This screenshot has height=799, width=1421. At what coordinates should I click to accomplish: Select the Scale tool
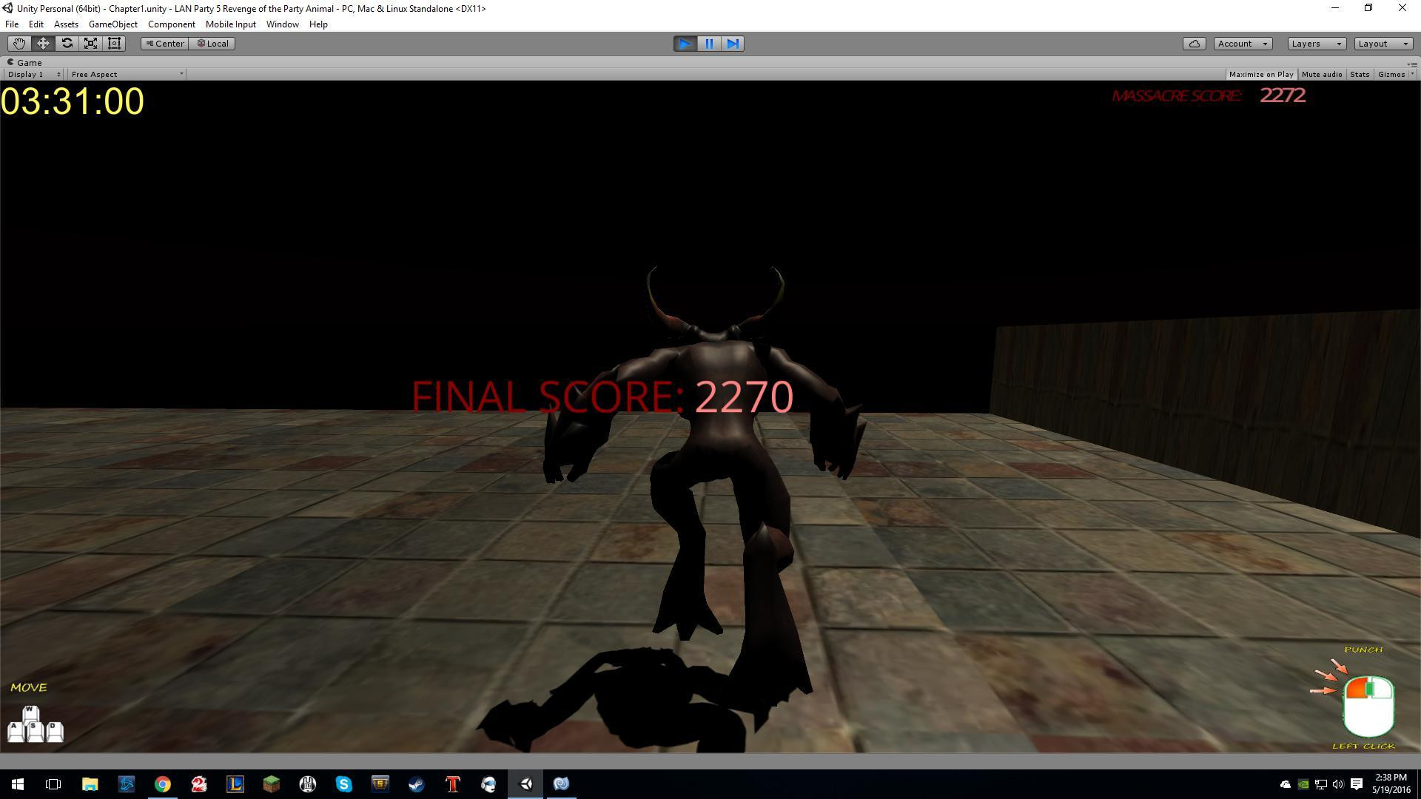coord(90,44)
